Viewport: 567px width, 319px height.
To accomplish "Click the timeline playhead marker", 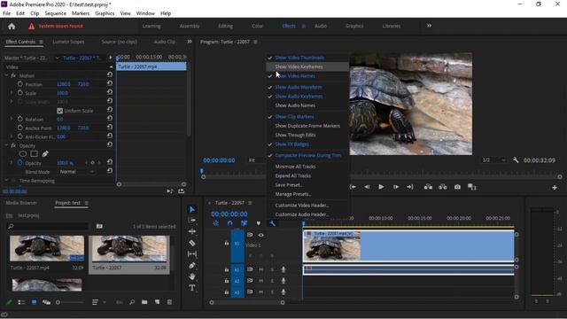I will click(x=303, y=224).
